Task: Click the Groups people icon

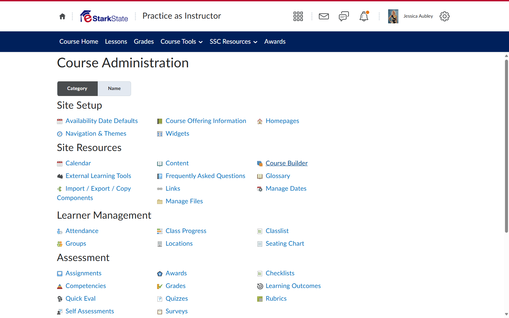Action: 60,244
